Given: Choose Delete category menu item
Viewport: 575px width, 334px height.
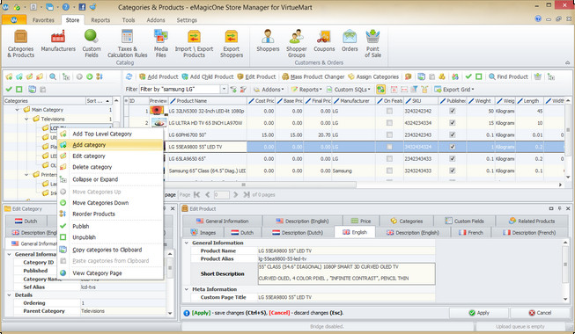Looking at the screenshot, I should tap(110, 167).
